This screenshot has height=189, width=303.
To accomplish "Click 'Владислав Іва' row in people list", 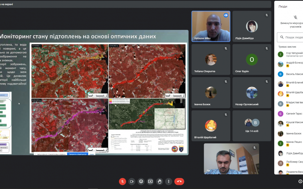I will (290, 104).
